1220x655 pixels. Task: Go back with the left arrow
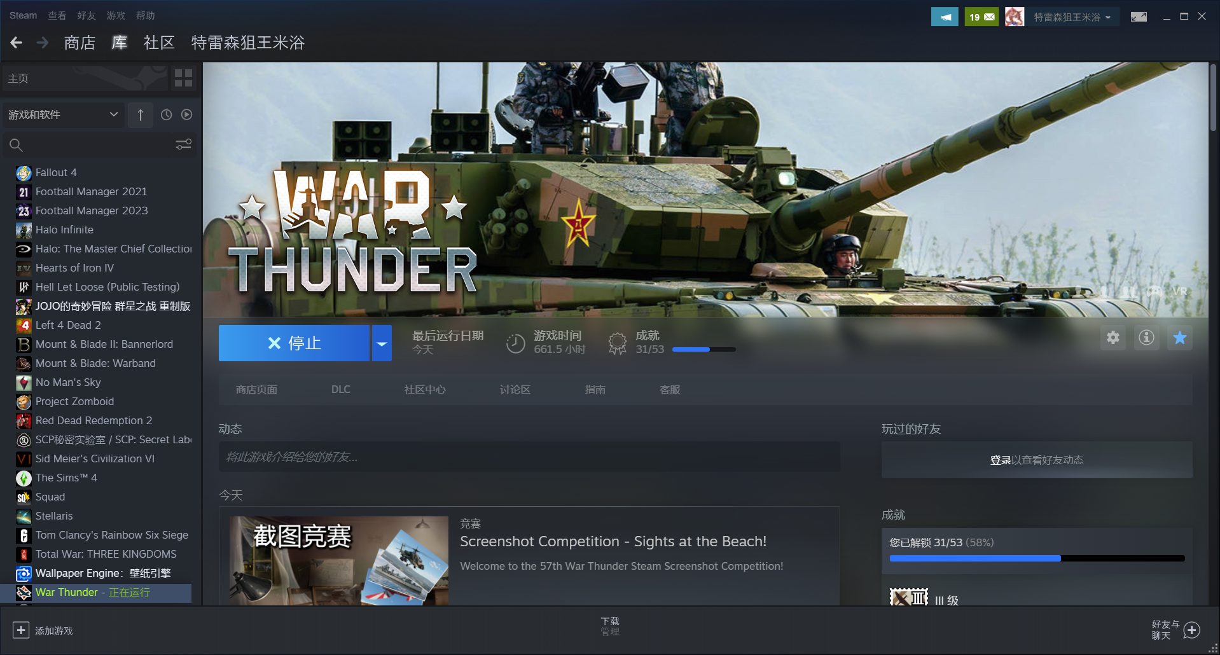coord(17,43)
